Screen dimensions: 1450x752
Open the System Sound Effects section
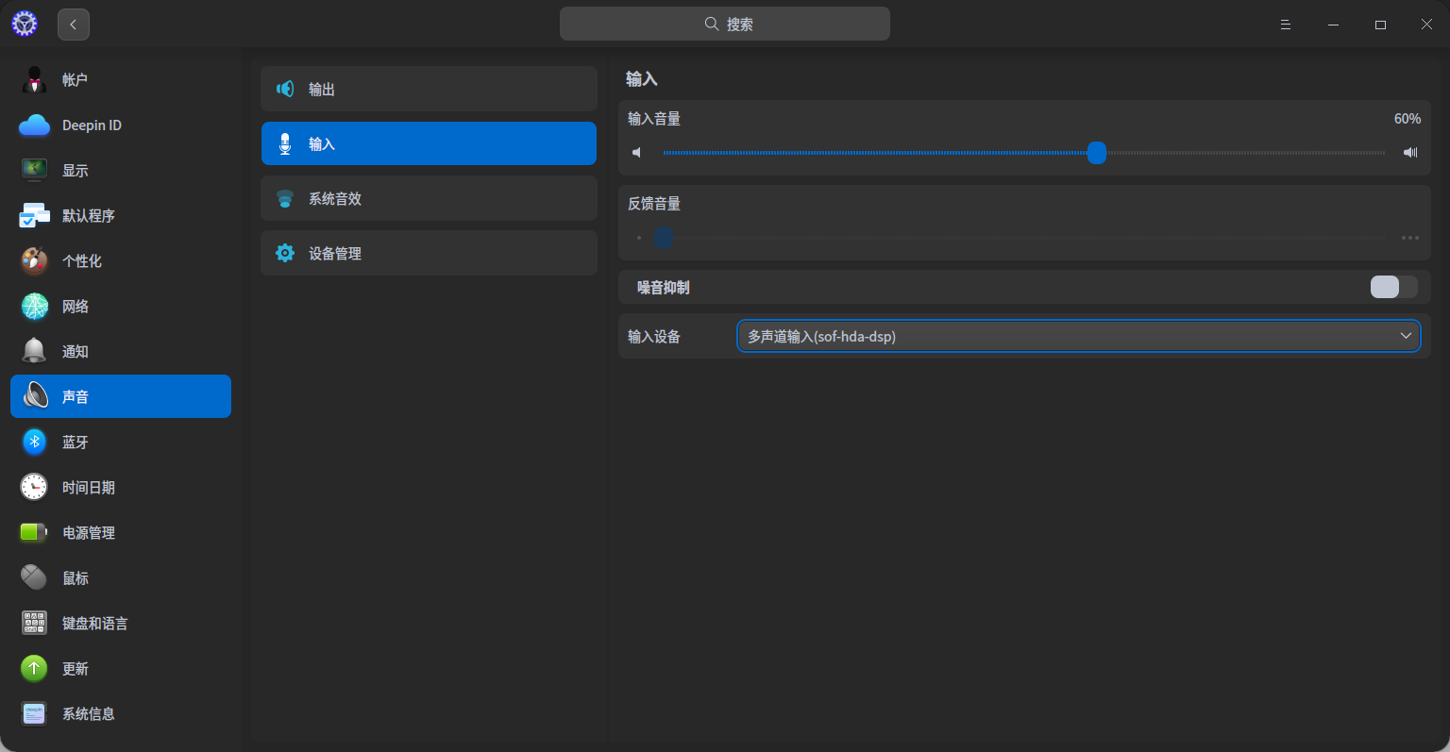coord(429,199)
